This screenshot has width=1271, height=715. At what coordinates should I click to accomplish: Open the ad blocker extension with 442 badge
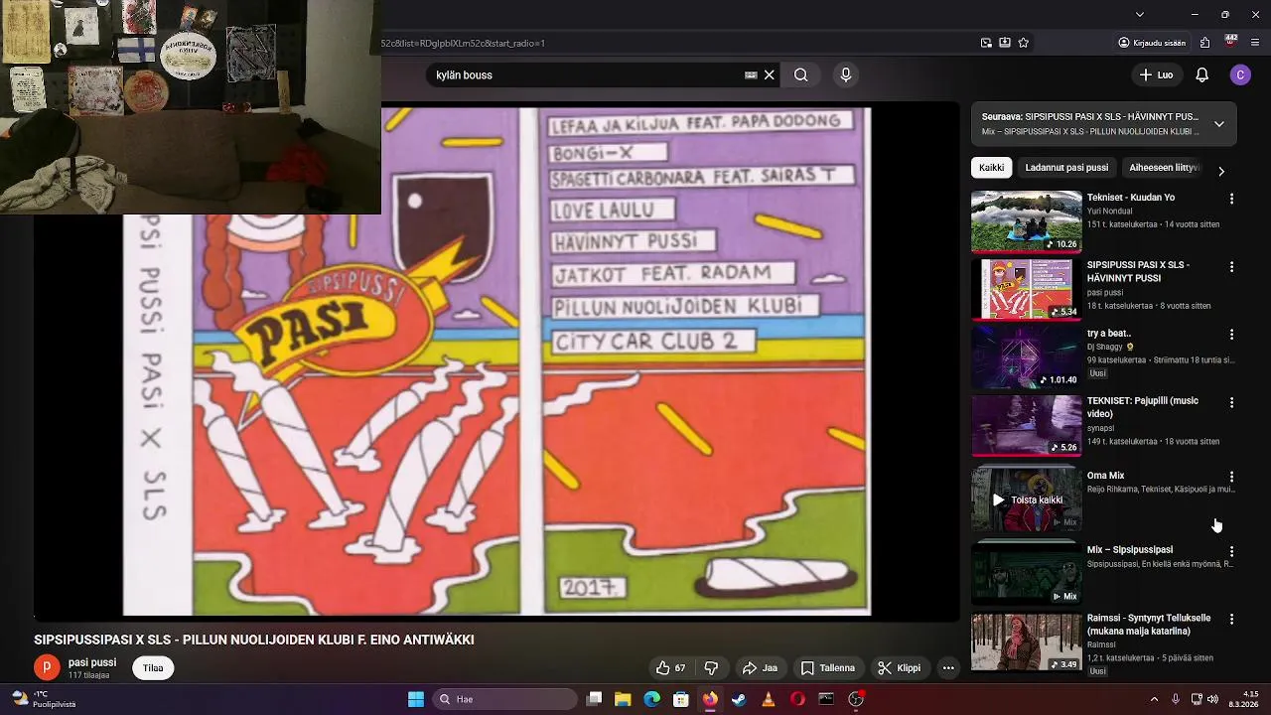coord(1230,42)
